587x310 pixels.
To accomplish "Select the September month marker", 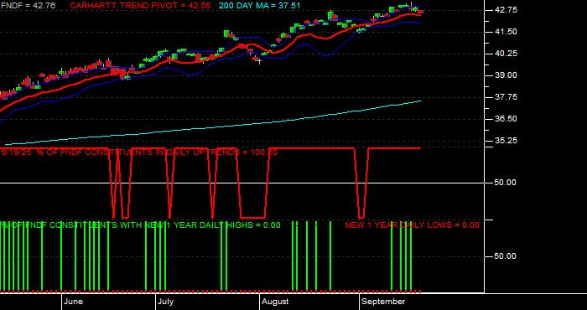I will pyautogui.click(x=384, y=302).
